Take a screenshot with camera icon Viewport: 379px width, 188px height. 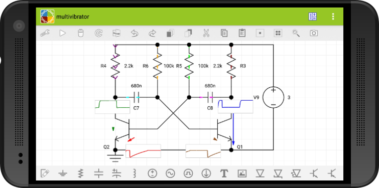(314, 33)
